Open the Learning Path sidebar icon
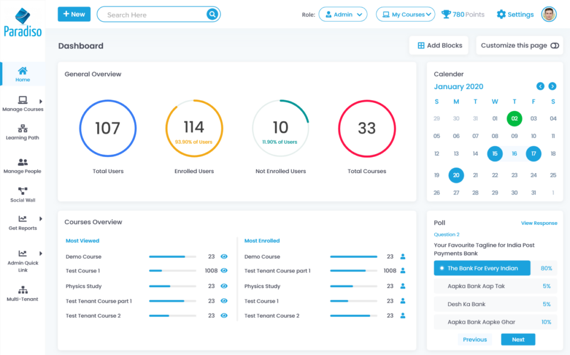The image size is (570, 355). coord(23,129)
